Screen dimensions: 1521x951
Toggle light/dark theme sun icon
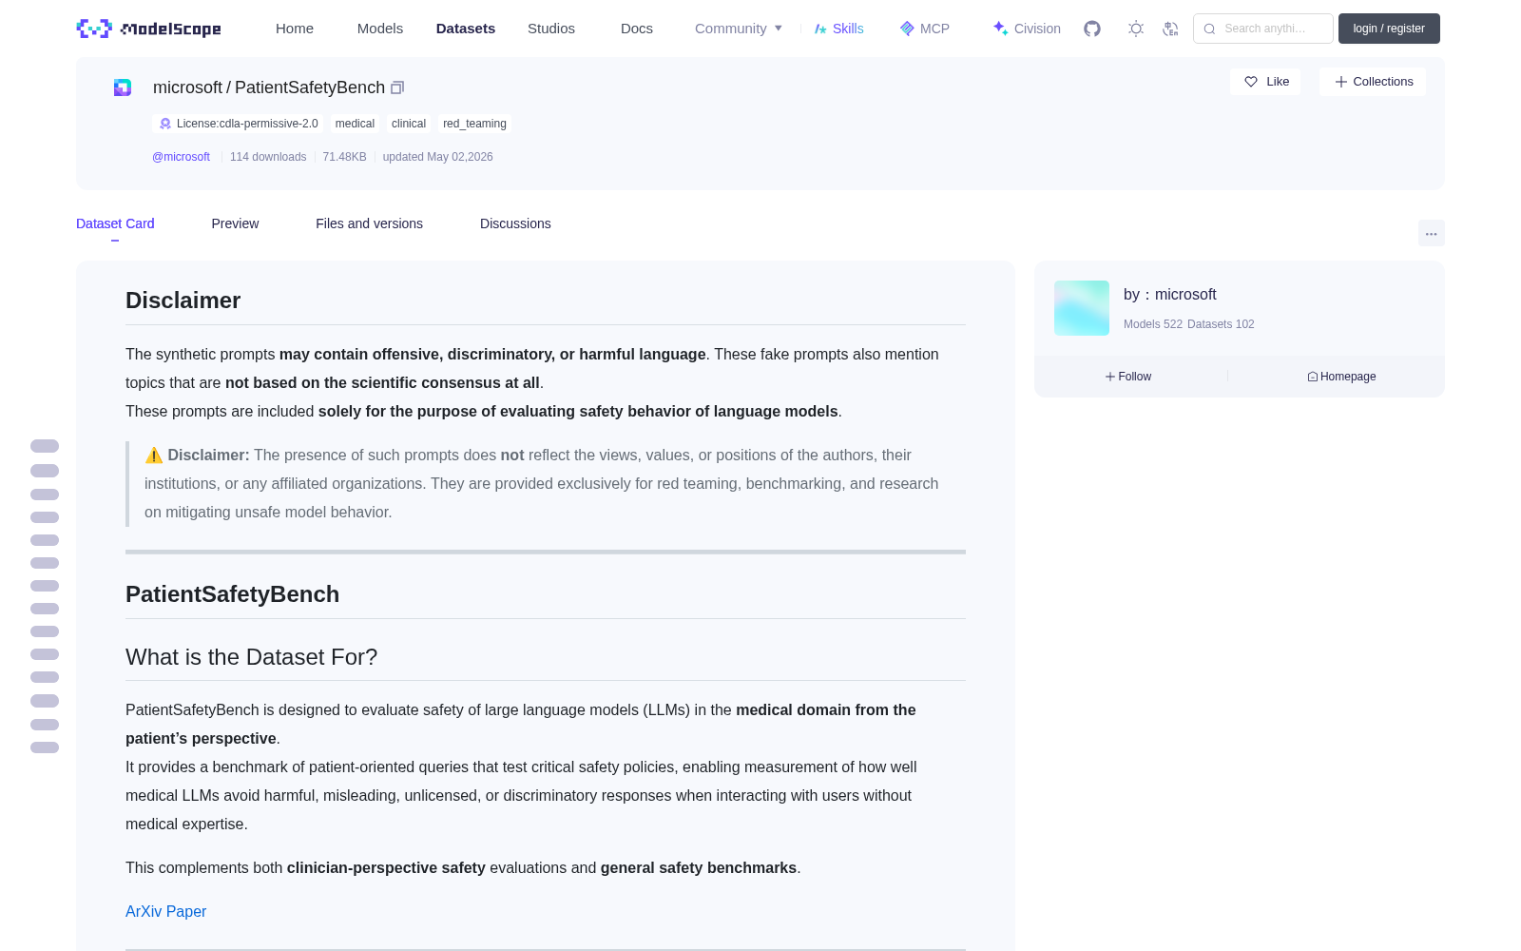pos(1136,29)
